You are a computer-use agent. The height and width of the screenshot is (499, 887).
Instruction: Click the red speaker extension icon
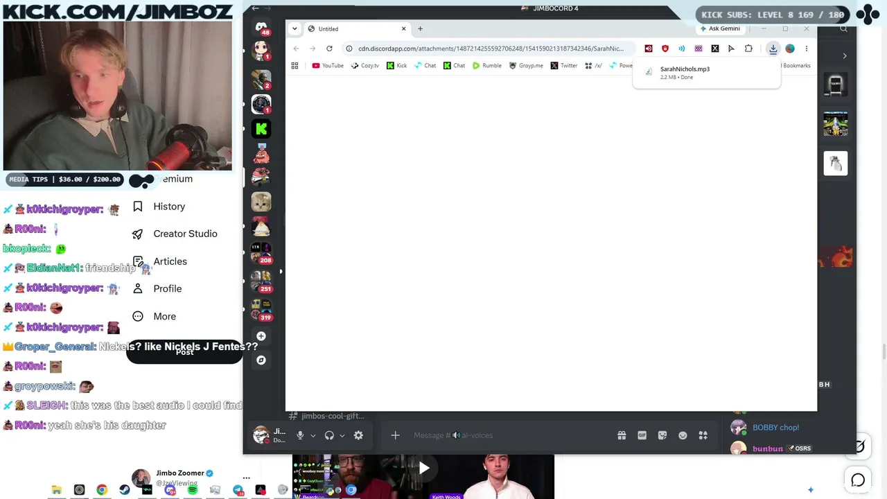point(649,49)
